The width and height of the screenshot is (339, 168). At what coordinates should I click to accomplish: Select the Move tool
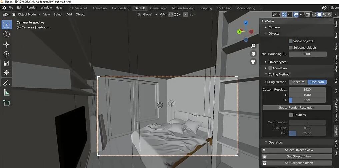tap(6, 45)
